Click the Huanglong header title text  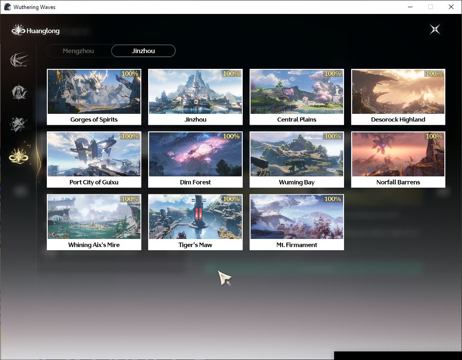click(43, 31)
